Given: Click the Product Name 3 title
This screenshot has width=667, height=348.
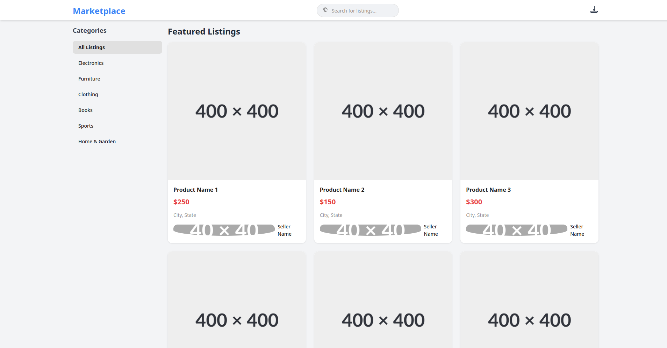Looking at the screenshot, I should pos(488,190).
